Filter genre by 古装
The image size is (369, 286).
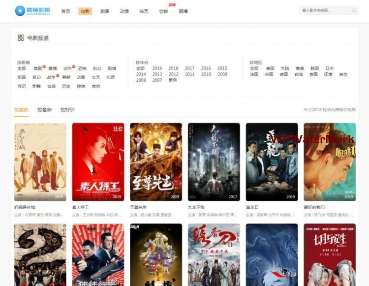point(51,86)
